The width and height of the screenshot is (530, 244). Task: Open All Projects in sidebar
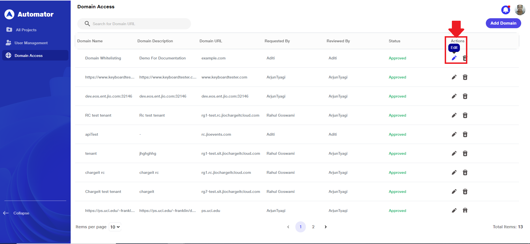click(x=26, y=30)
